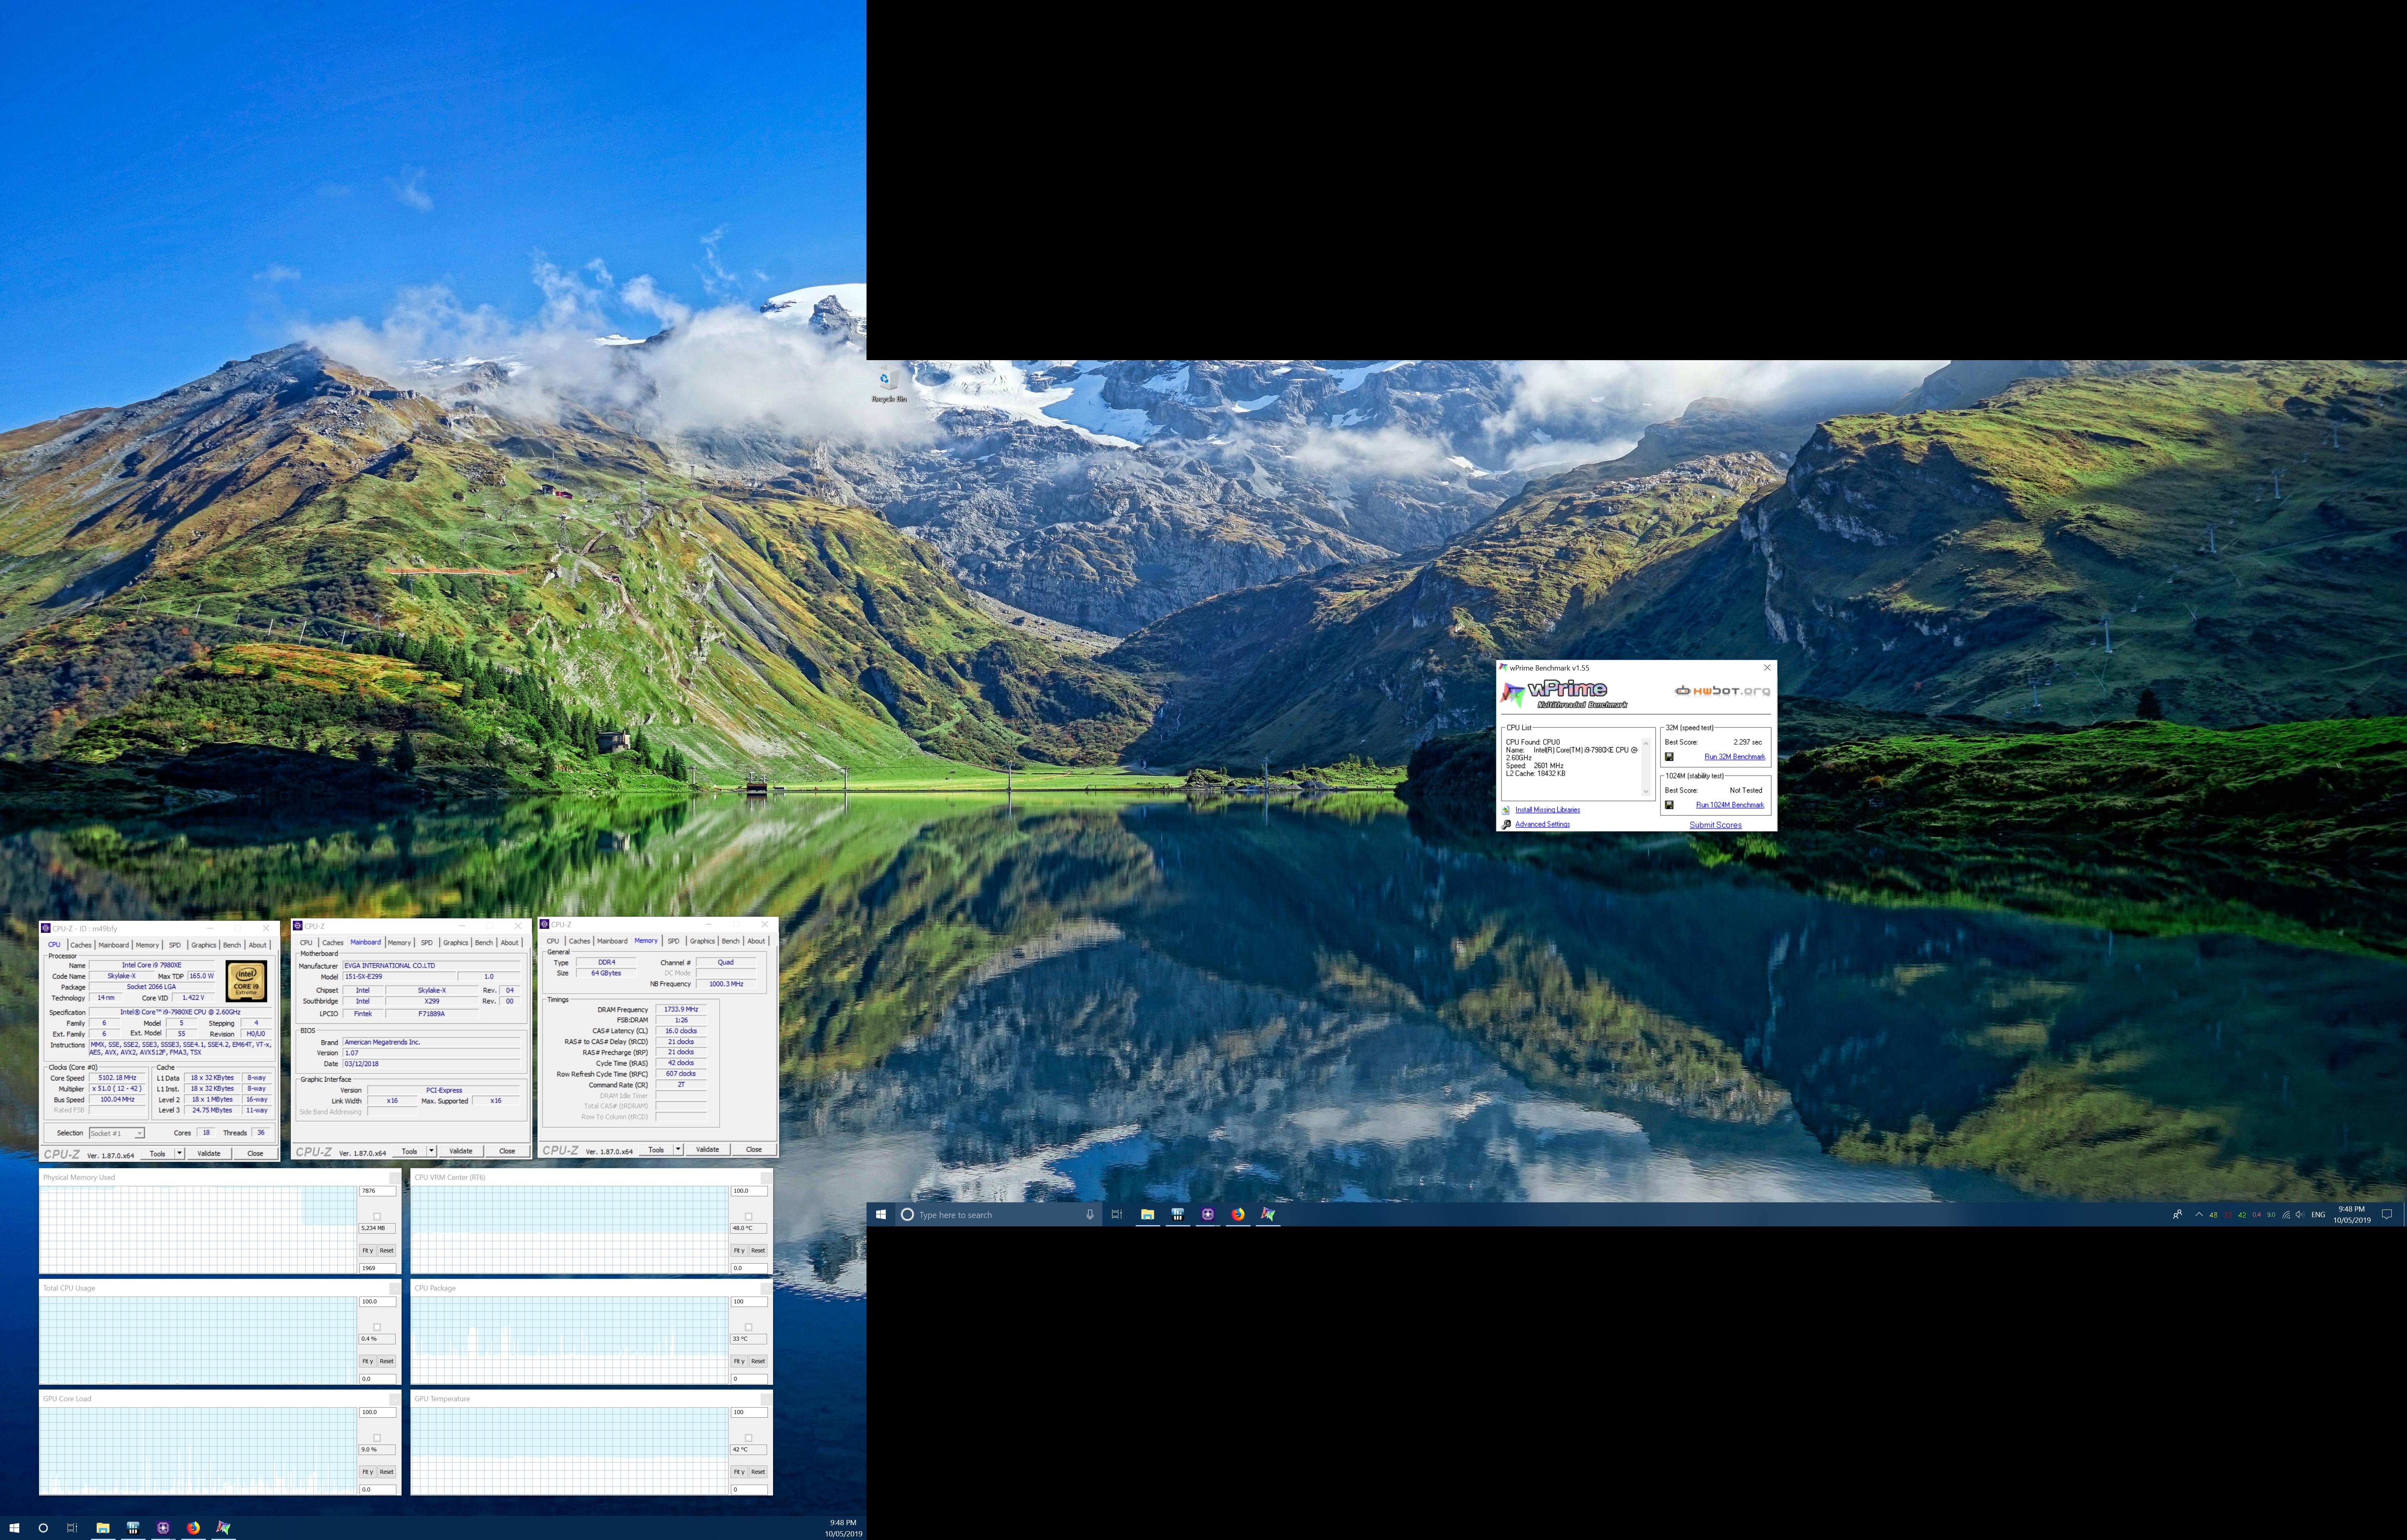This screenshot has height=1540, width=2407.
Task: Click Fit y in Physical Memory Used graph
Action: (x=367, y=1250)
